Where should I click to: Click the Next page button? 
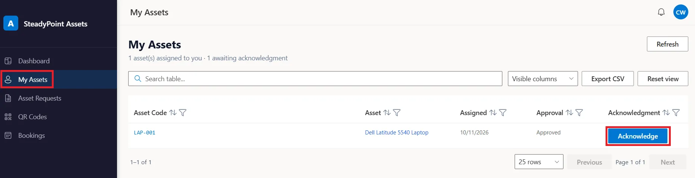tap(667, 162)
